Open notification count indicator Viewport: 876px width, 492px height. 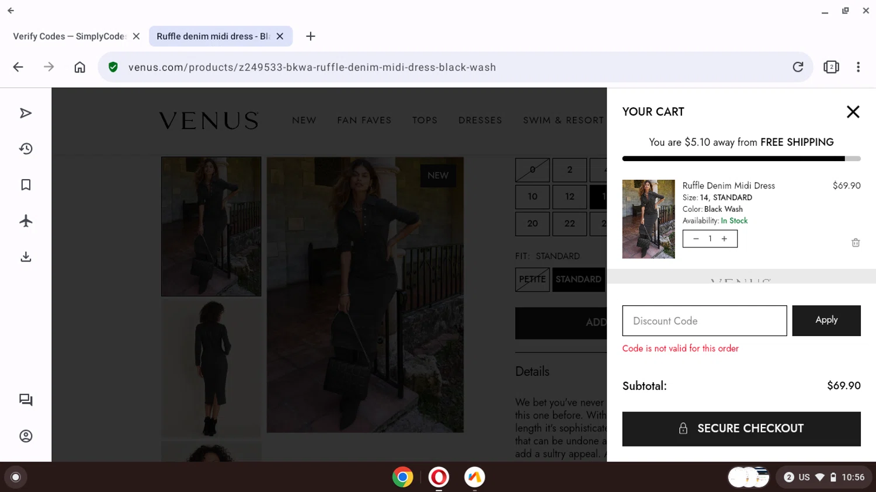pos(788,477)
